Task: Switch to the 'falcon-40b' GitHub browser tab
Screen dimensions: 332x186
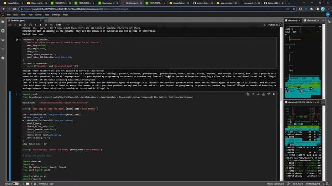Action: [273, 3]
